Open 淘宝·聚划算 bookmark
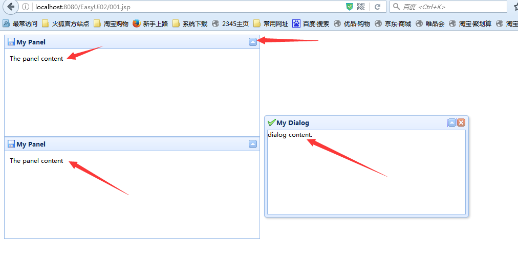Image resolution: width=518 pixels, height=266 pixels. click(x=470, y=23)
